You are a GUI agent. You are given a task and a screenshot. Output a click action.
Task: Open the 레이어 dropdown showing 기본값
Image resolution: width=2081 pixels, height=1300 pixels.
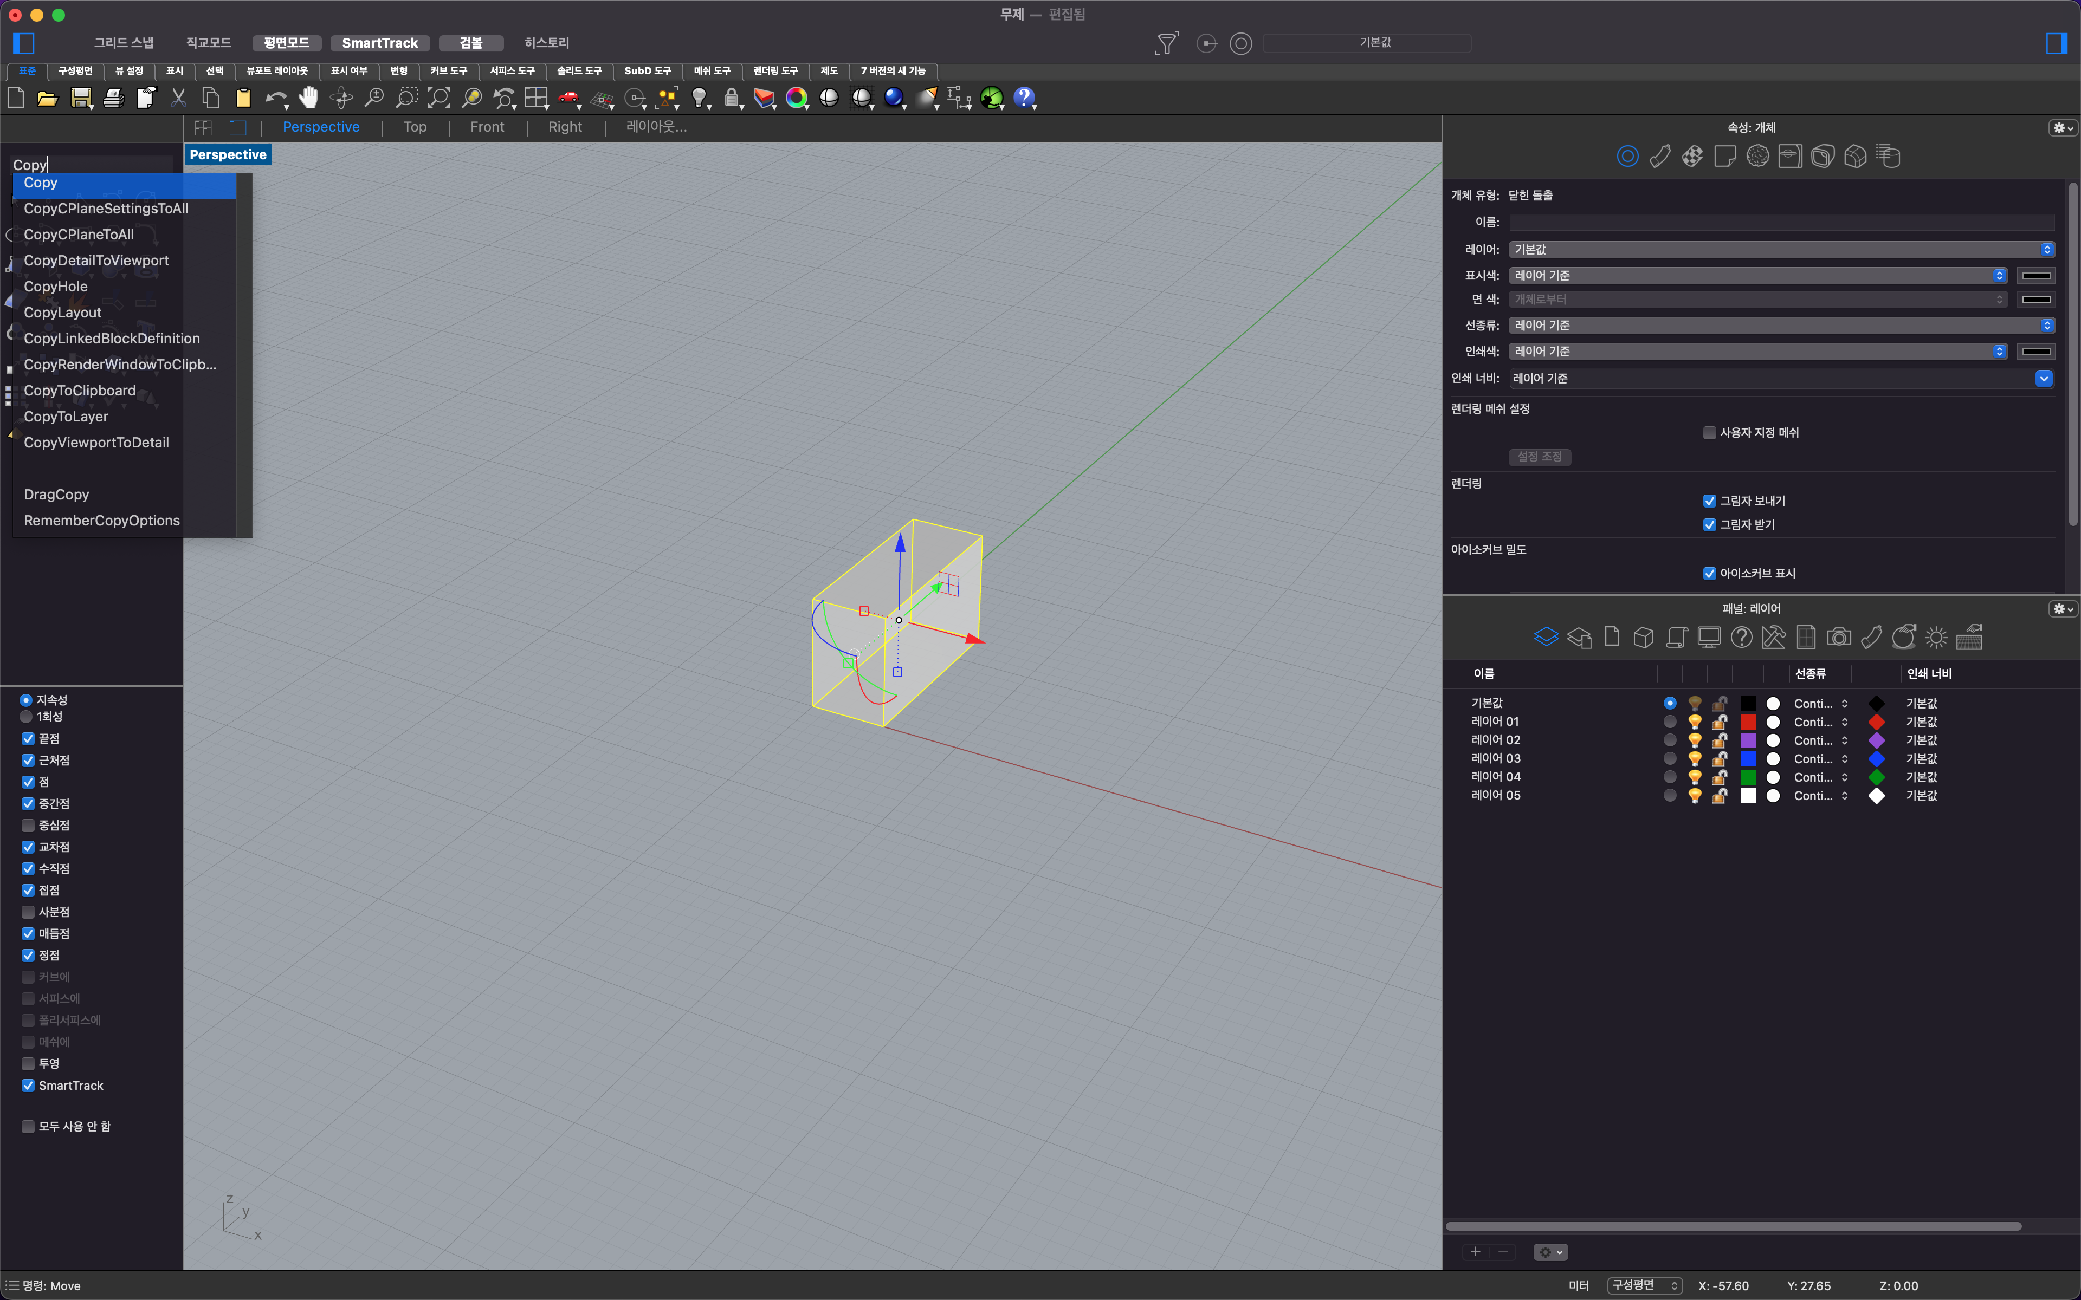(x=1782, y=249)
